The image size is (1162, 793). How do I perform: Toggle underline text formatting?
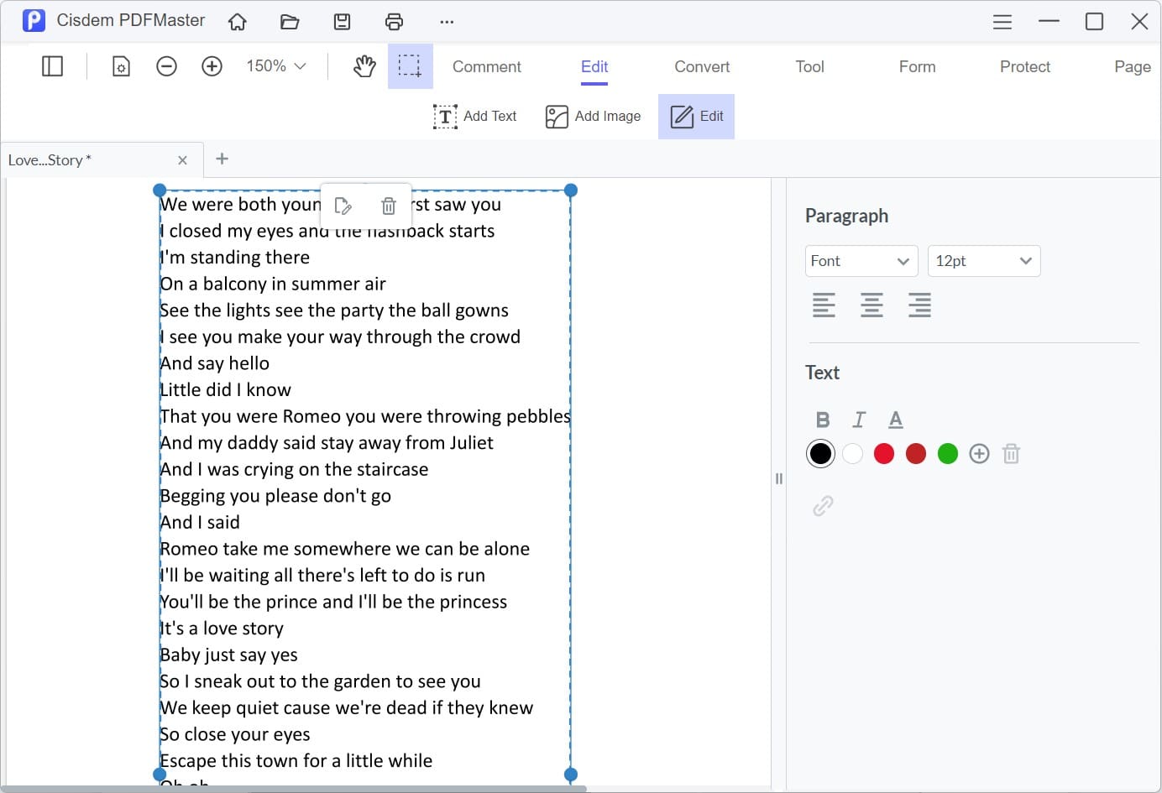pyautogui.click(x=896, y=420)
